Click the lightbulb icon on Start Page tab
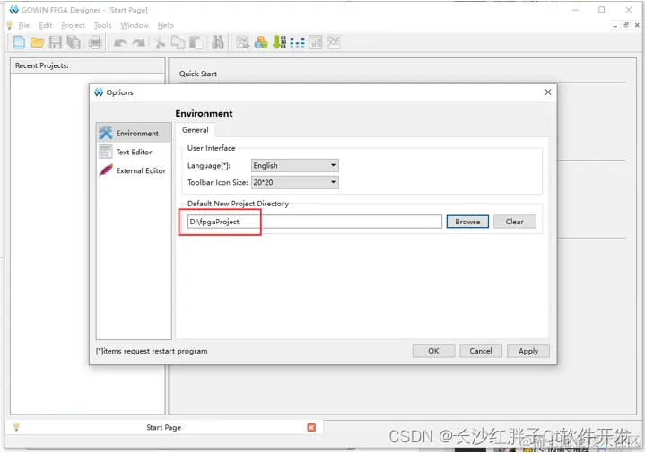This screenshot has height=454, width=645. (16, 427)
